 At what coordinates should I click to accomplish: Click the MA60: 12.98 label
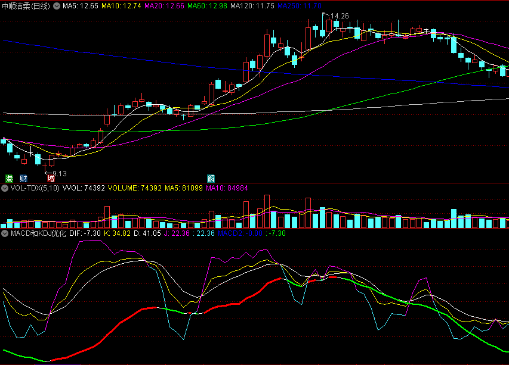207,6
